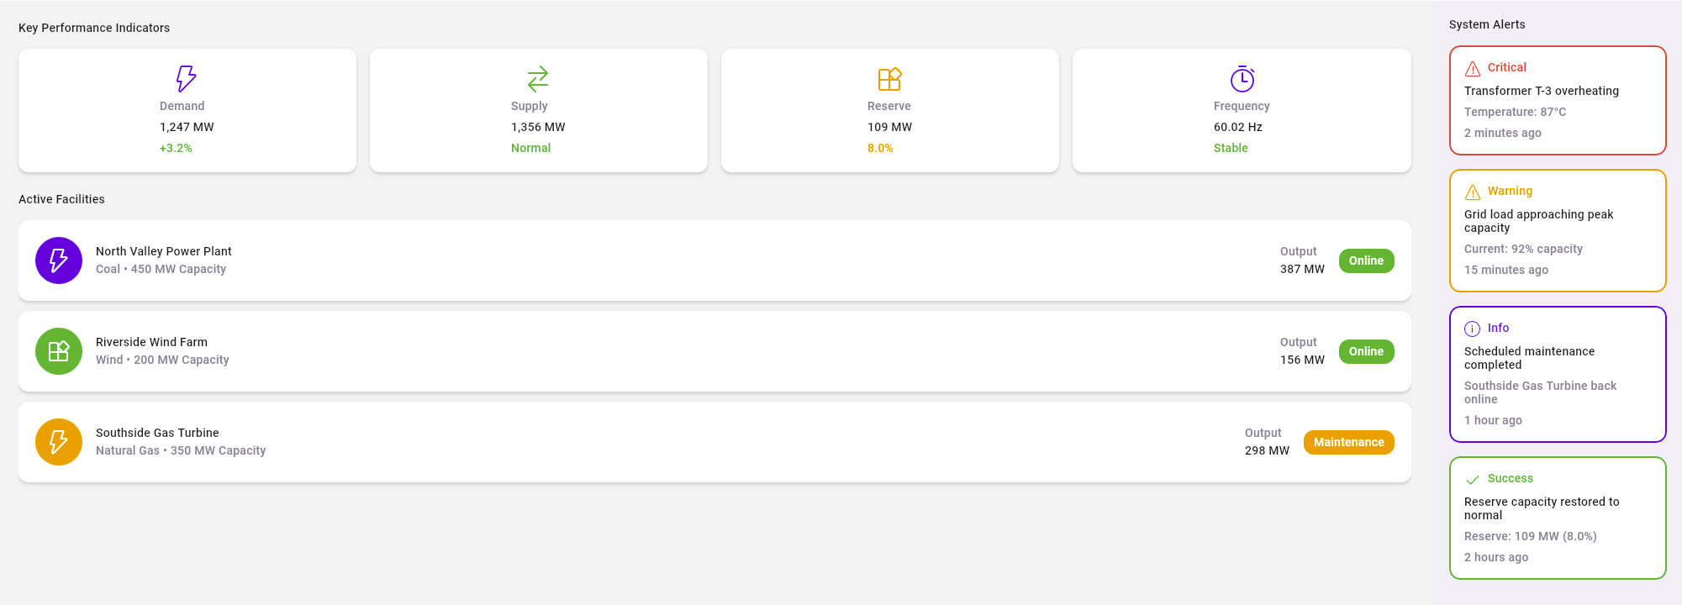1682x605 pixels.
Task: Click the Reserve blocks icon
Action: [889, 78]
